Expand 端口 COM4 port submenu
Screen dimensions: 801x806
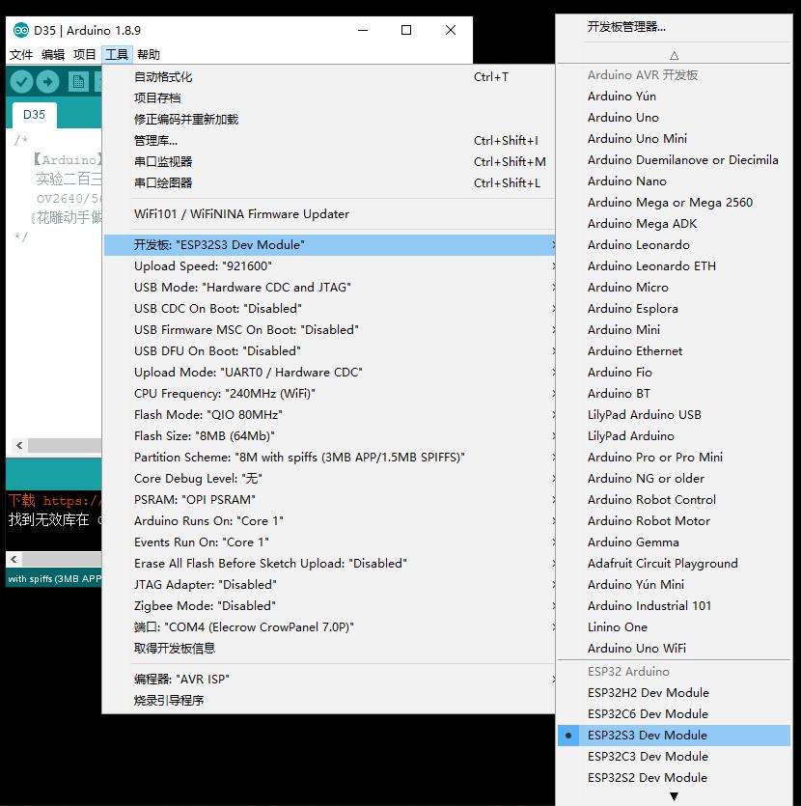click(x=329, y=627)
